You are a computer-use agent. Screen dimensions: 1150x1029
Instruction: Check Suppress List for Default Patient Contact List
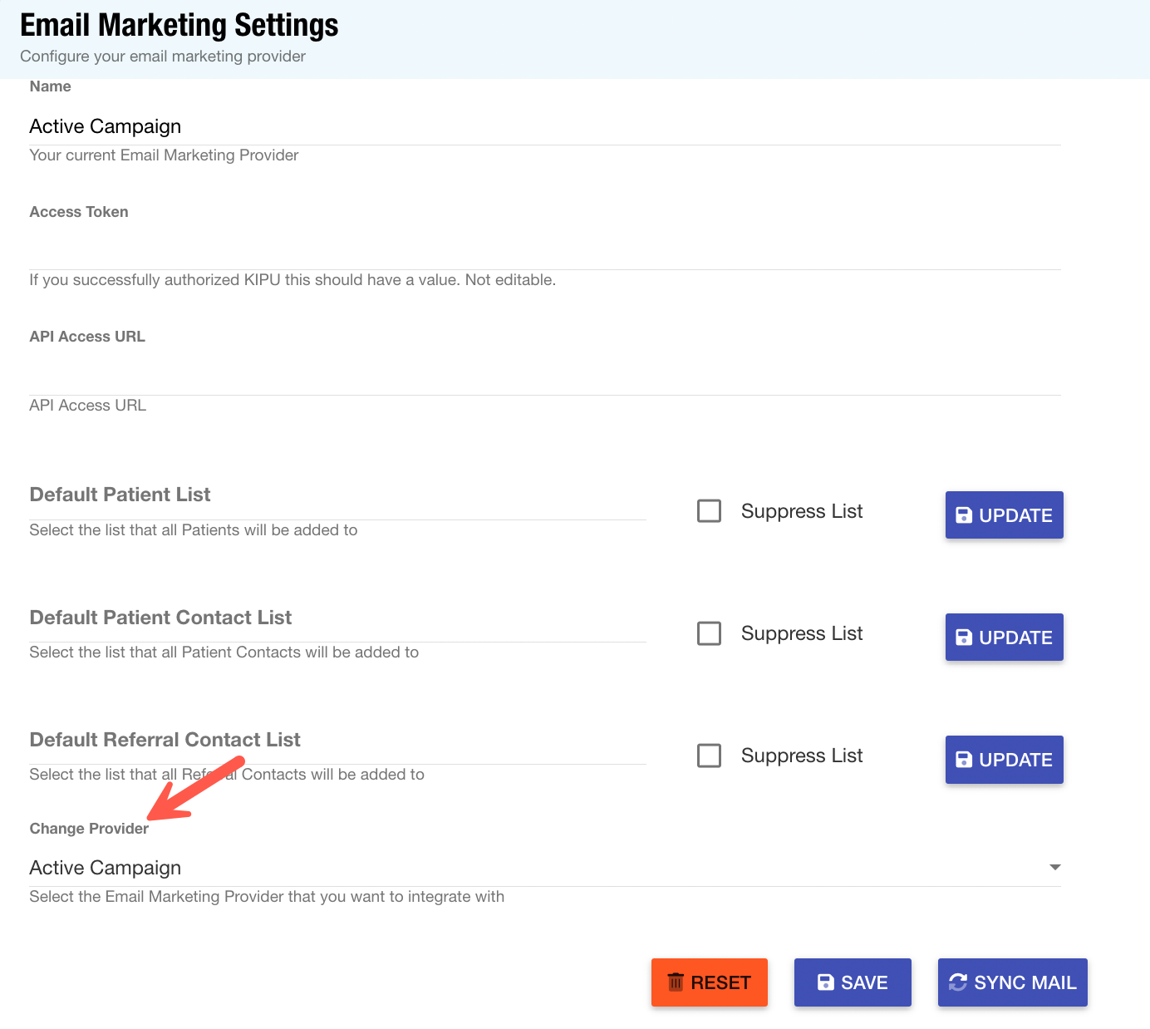pyautogui.click(x=709, y=633)
